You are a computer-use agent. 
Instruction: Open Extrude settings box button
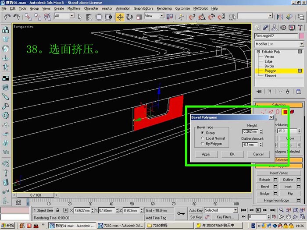(x=275, y=180)
